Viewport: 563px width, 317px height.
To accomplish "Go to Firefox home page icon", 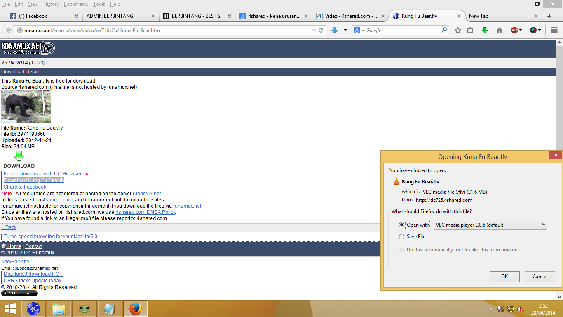I will (x=500, y=30).
